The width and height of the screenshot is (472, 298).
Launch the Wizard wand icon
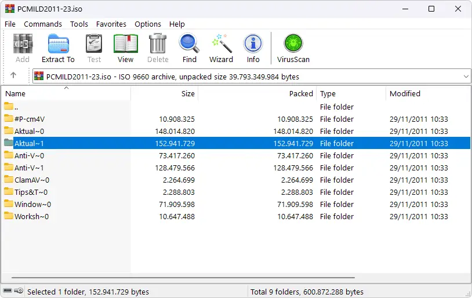pos(222,43)
